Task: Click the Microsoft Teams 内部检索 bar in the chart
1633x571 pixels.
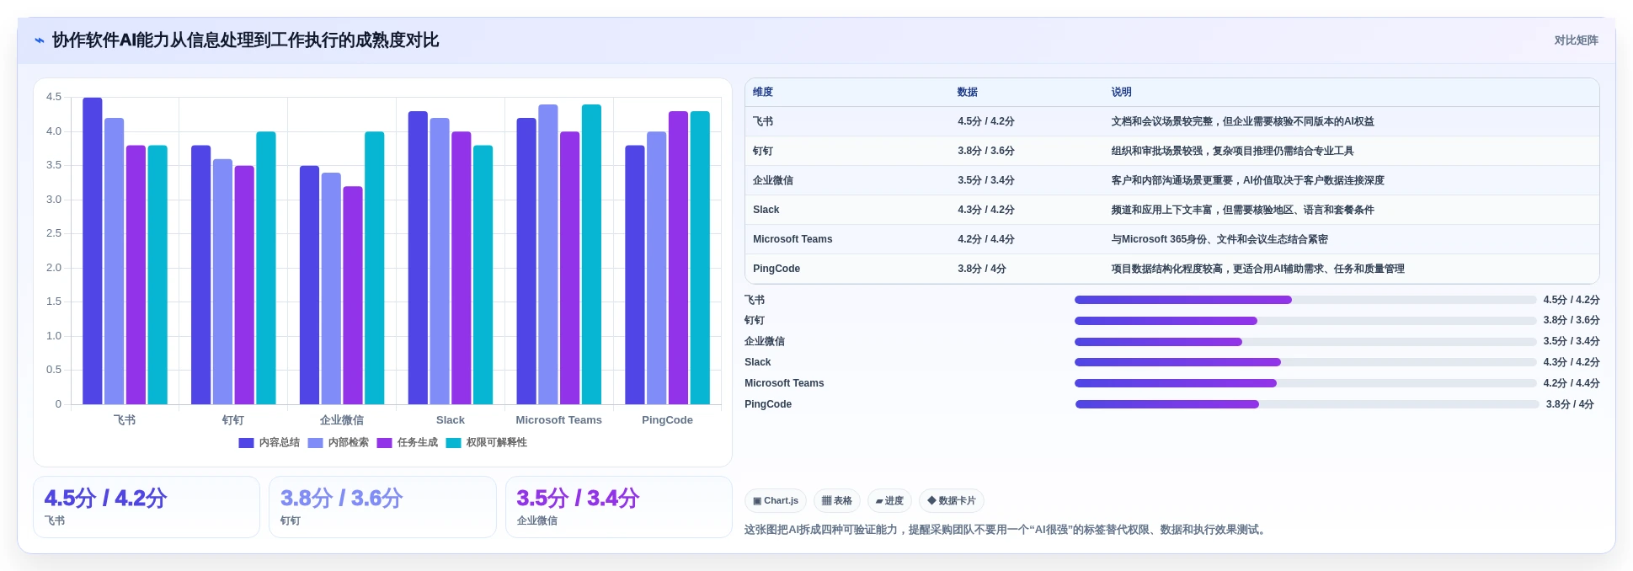Action: click(x=548, y=254)
